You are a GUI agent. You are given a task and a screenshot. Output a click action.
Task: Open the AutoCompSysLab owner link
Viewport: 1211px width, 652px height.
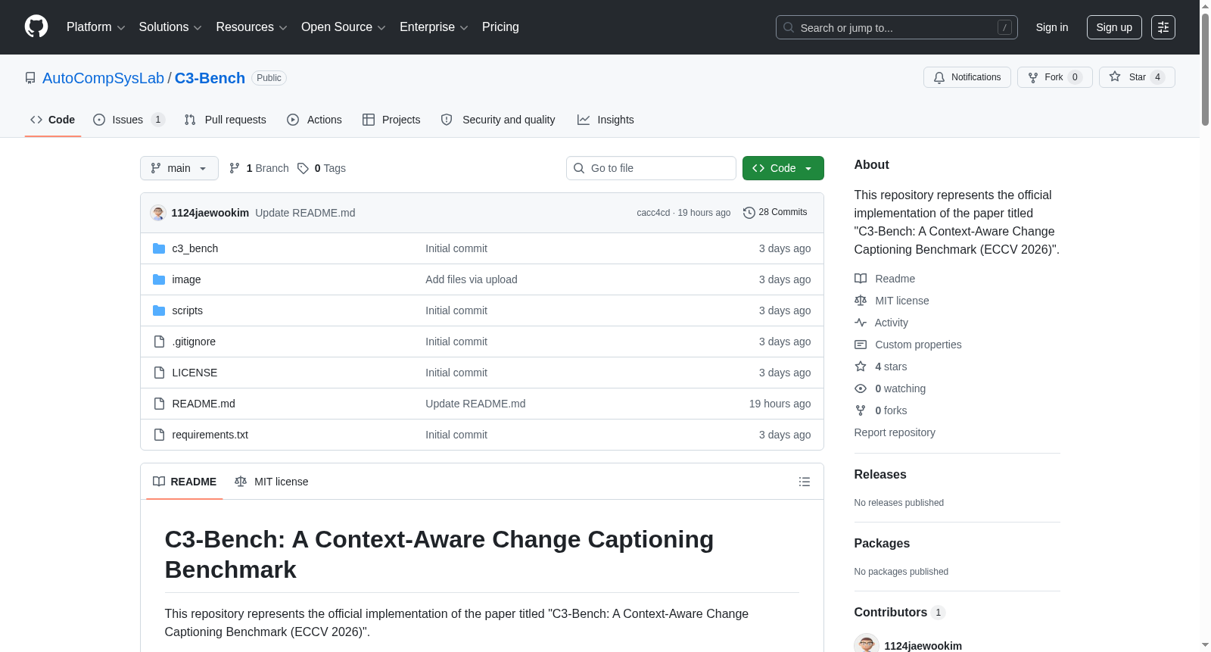tap(103, 78)
